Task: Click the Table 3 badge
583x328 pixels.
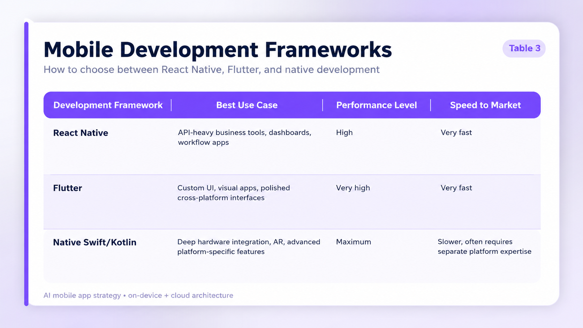Action: 524,48
